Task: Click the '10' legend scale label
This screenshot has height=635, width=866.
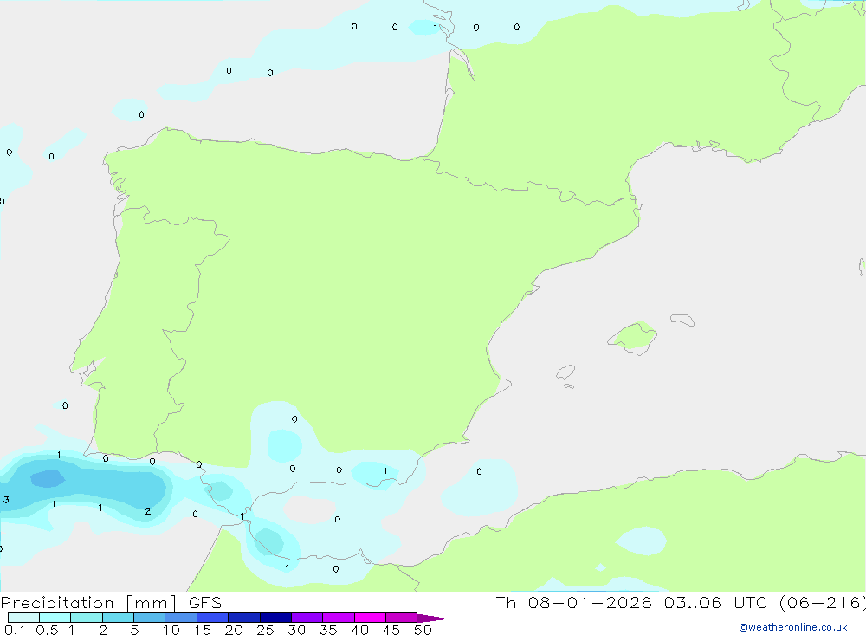Action: [171, 630]
